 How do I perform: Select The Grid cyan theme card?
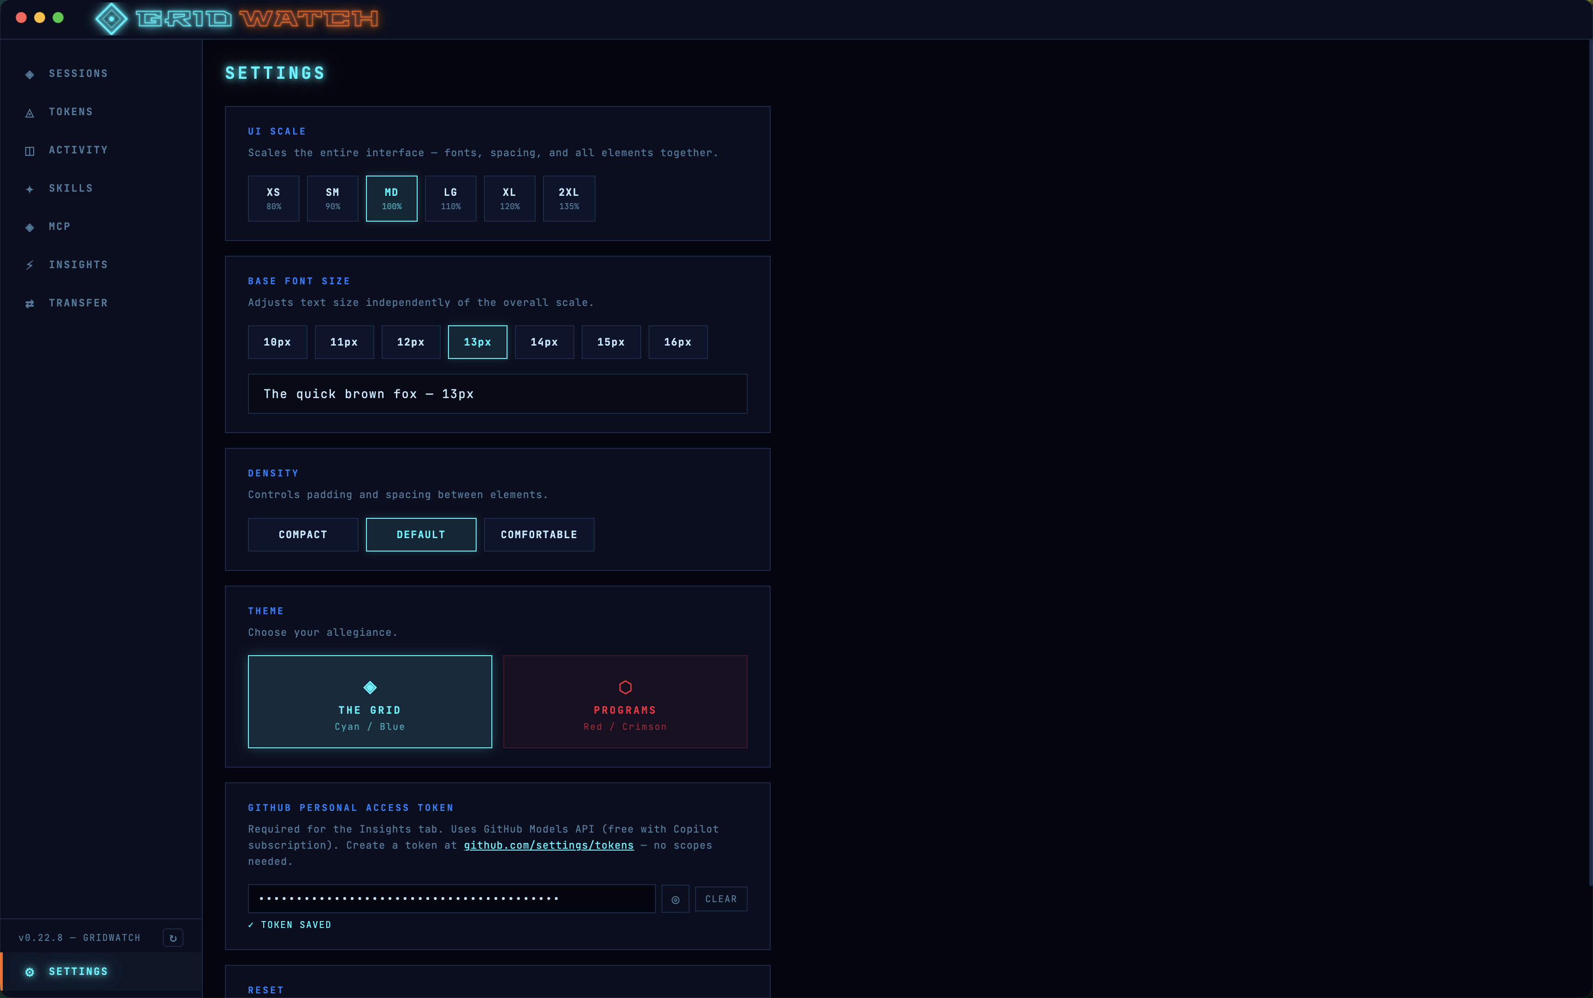tap(370, 702)
